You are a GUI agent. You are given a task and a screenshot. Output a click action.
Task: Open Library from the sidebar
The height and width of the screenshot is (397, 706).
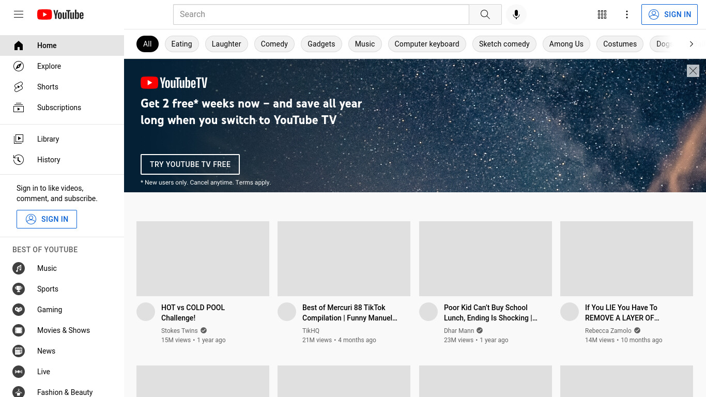pos(62,139)
